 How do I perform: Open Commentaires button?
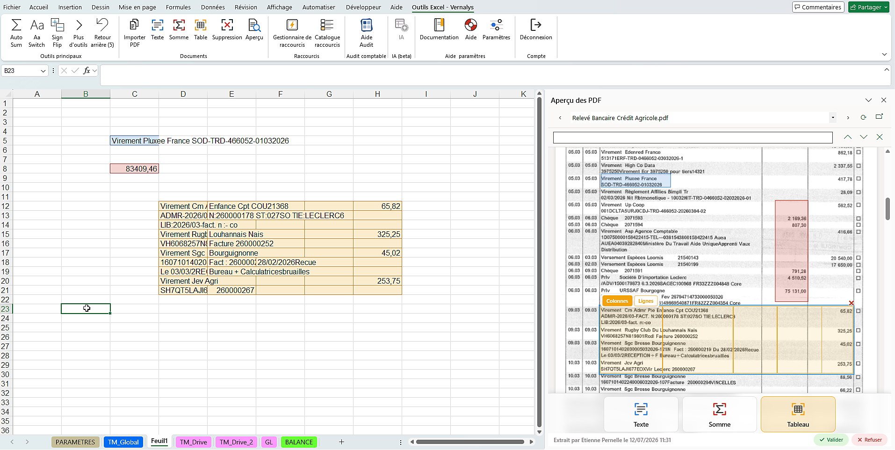pyautogui.click(x=817, y=7)
